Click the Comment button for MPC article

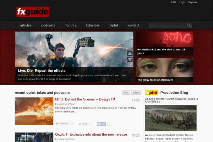pyautogui.click(x=62, y=124)
